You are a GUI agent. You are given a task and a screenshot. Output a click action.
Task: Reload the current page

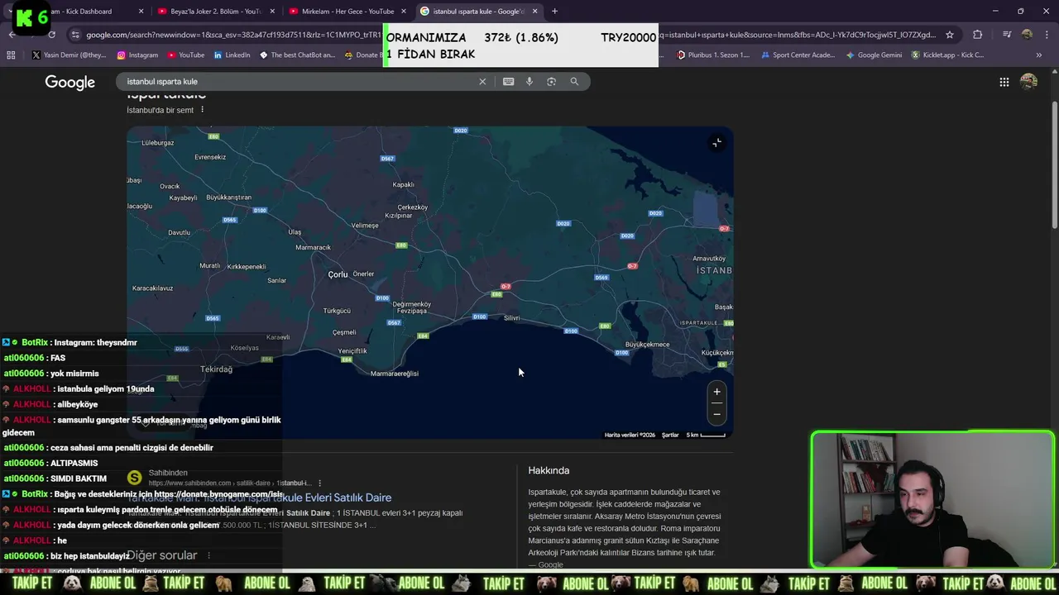[x=51, y=35]
